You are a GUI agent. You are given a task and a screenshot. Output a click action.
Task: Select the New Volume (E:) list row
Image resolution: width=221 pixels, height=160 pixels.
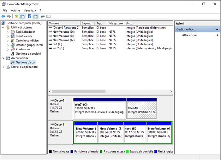pos(110,36)
